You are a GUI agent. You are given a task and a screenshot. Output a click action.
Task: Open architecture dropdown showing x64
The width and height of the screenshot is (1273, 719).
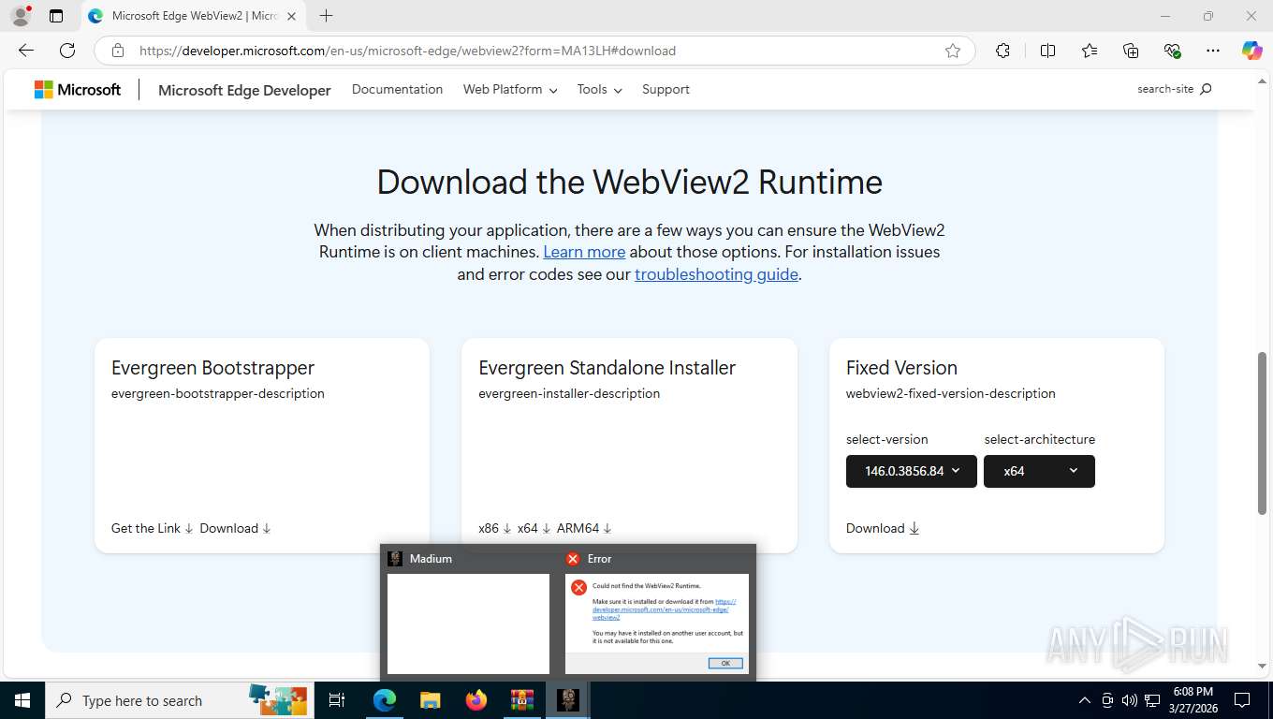pos(1039,471)
